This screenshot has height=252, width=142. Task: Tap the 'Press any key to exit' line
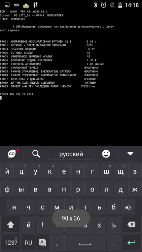coord(16,94)
